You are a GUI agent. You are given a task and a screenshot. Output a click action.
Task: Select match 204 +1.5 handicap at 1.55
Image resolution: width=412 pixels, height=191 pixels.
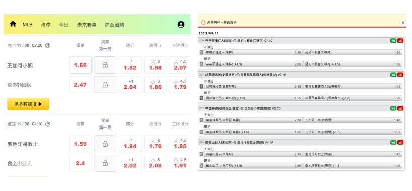coord(253,166)
